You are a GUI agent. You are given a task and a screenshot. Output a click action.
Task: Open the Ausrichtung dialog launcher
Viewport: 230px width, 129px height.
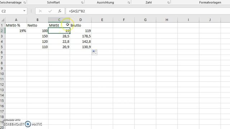(x=129, y=3)
